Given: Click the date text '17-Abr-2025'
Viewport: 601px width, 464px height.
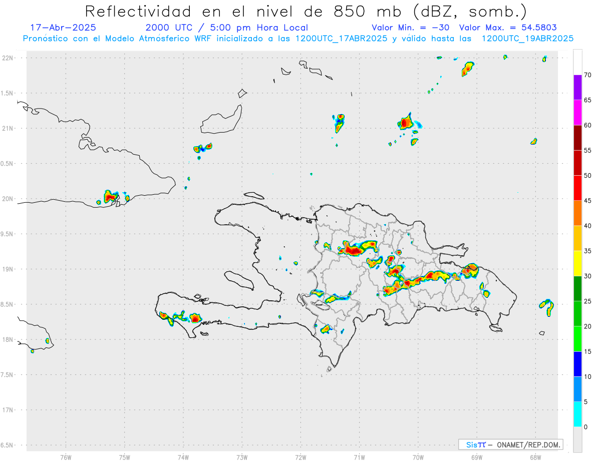Looking at the screenshot, I should pos(63,28).
